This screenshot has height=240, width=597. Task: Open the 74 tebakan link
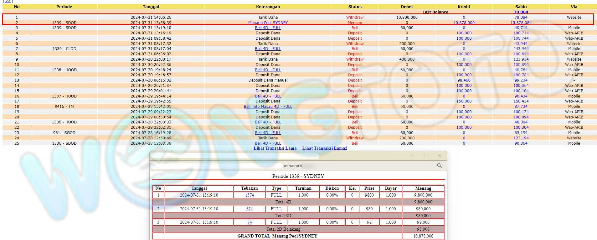(x=249, y=222)
